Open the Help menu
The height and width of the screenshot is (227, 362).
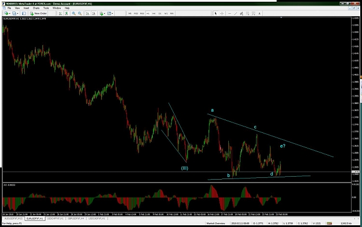[x=67, y=8]
